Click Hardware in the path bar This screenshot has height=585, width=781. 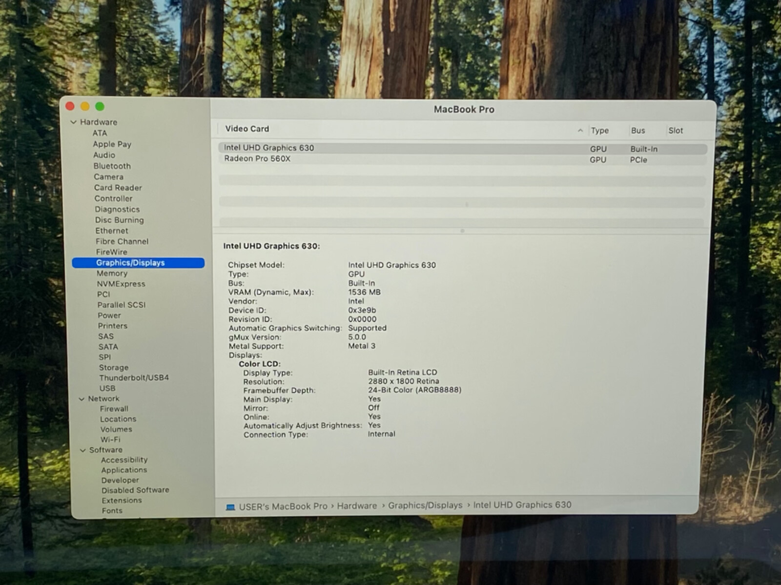click(x=357, y=506)
